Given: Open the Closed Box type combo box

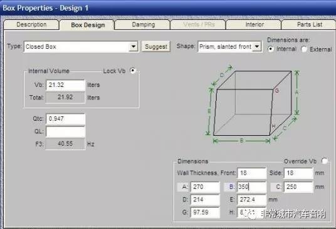Looking at the screenshot, I should [81, 46].
